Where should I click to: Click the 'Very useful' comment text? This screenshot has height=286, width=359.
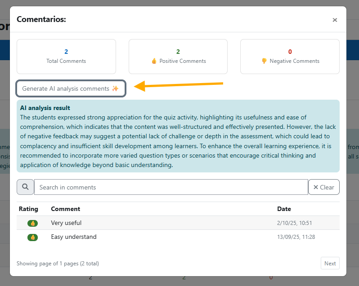pyautogui.click(x=66, y=223)
